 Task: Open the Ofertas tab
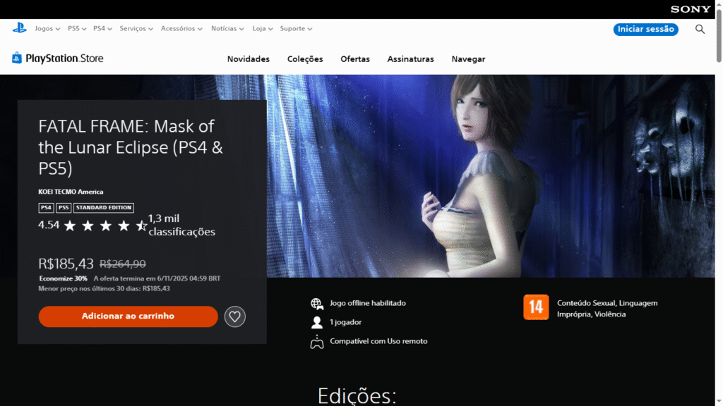pyautogui.click(x=354, y=59)
